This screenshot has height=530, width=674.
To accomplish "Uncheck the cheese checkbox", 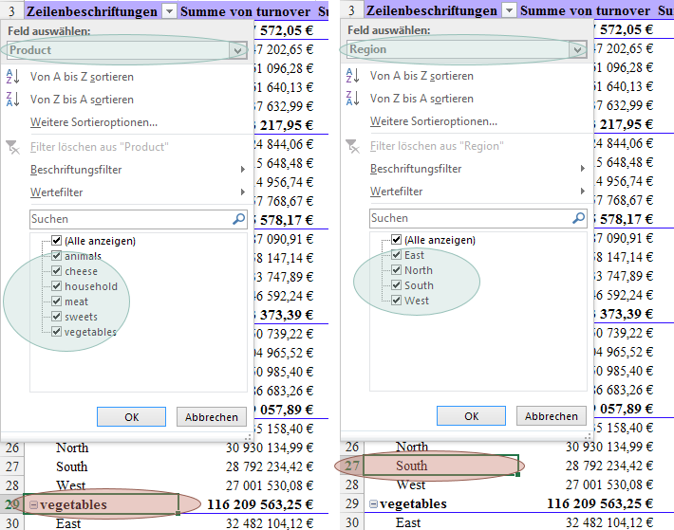I will tap(57, 271).
